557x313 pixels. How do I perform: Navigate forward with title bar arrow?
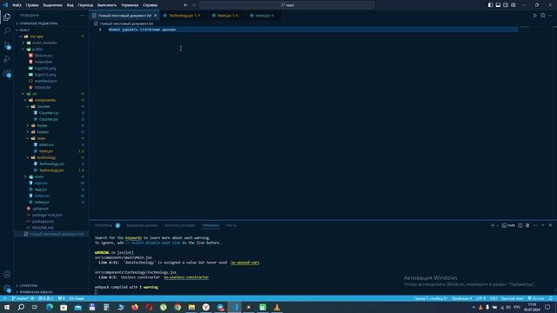[194, 5]
